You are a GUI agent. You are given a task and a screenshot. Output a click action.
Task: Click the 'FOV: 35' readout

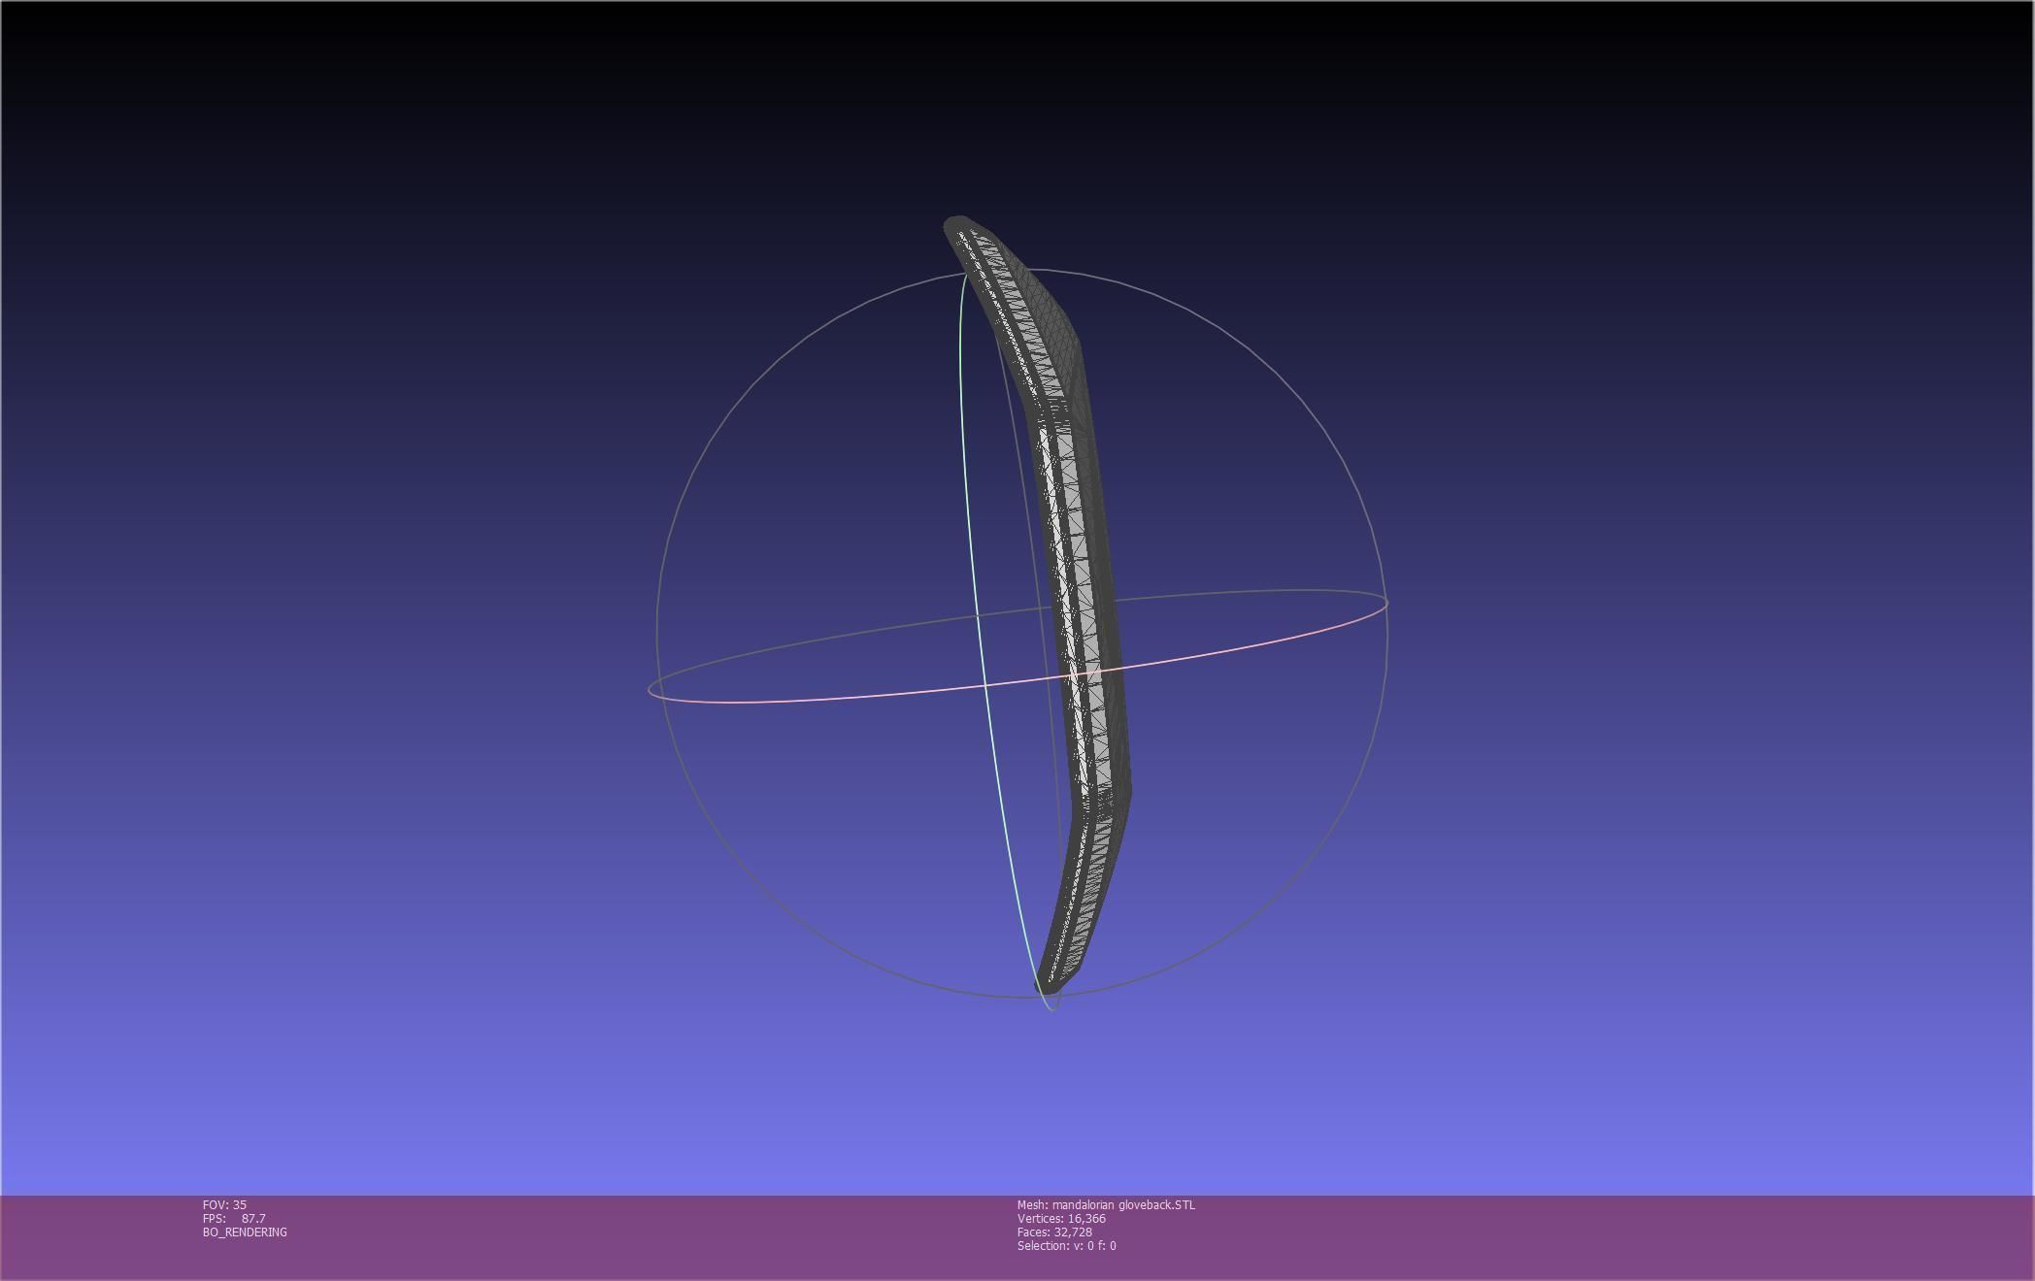click(224, 1205)
